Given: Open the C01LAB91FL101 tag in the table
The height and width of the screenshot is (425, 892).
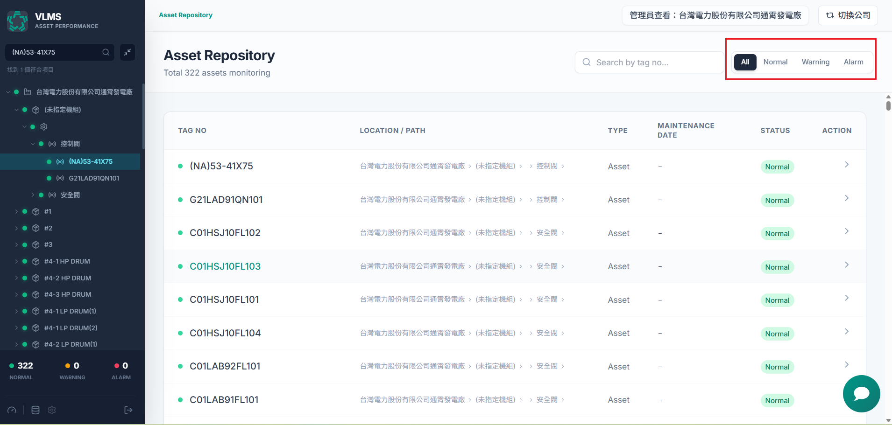Looking at the screenshot, I should tap(224, 400).
